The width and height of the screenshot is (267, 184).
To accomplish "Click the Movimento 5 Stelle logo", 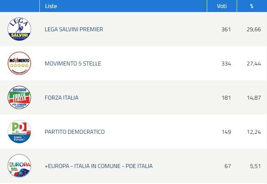I will [x=19, y=63].
